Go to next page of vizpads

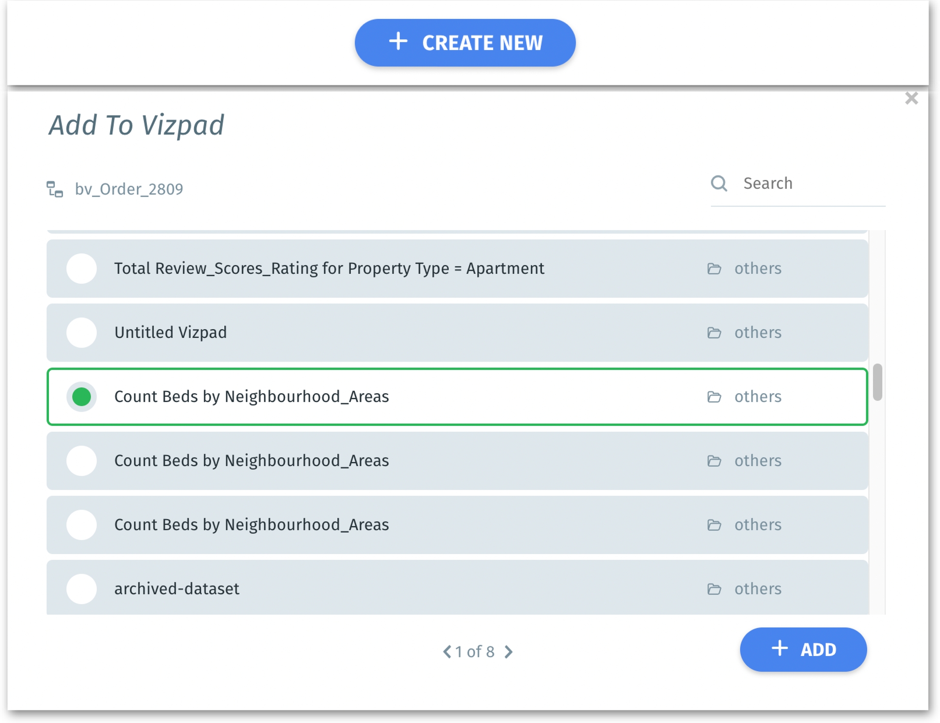pyautogui.click(x=508, y=652)
